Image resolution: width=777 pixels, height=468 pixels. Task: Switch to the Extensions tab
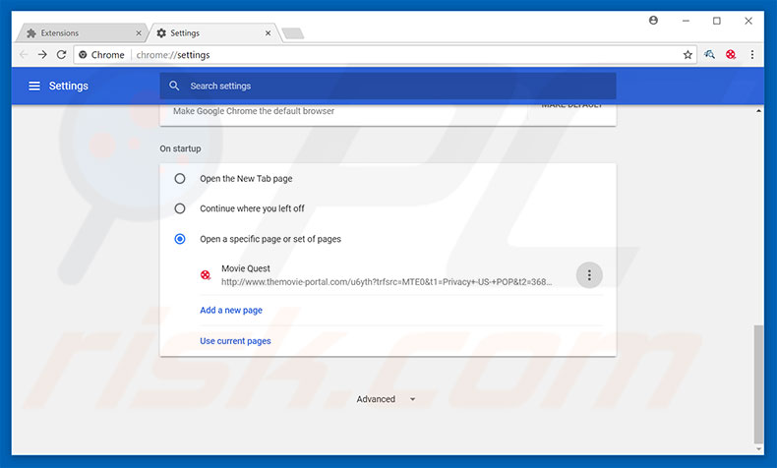click(82, 33)
